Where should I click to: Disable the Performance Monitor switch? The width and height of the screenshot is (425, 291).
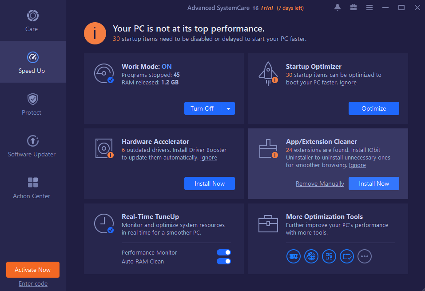[x=224, y=252]
